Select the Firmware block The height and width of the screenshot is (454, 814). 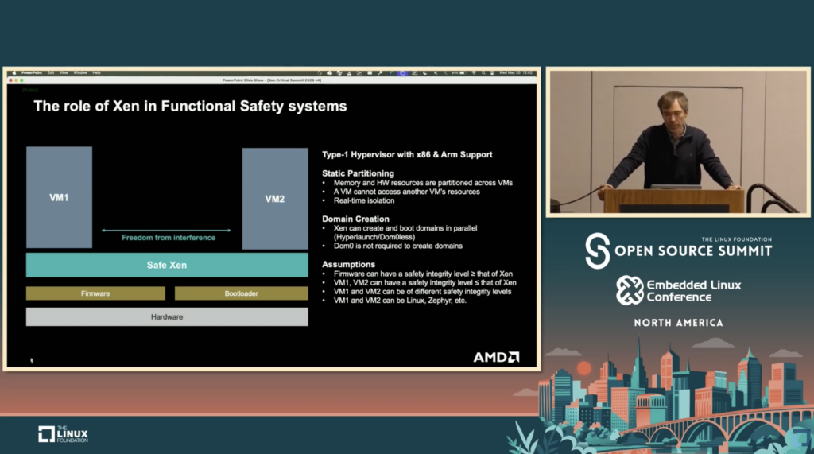point(95,293)
